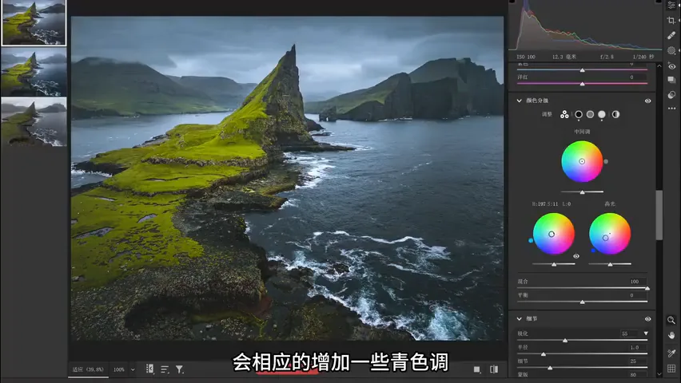Viewport: 681px width, 383px height.
Task: Select the Zoom magnifier tool
Action: click(671, 320)
